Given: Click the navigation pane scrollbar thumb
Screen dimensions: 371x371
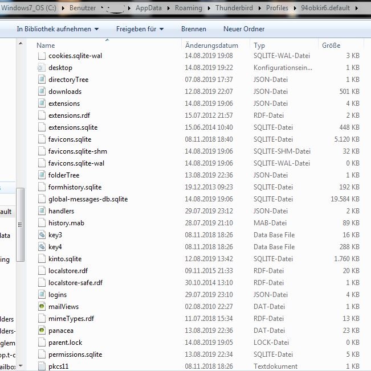Looking at the screenshot, I should [x=21, y=225].
